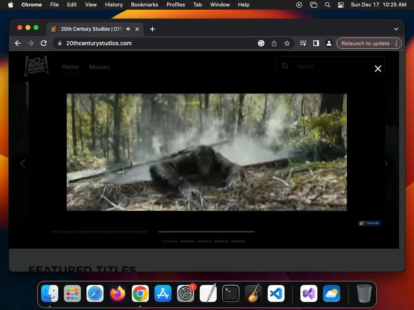Share this page via the share icon
The height and width of the screenshot is (310, 414).
(274, 43)
